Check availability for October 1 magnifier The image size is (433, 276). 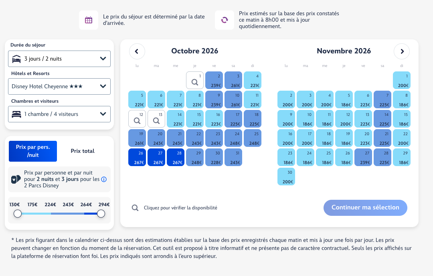point(195,80)
